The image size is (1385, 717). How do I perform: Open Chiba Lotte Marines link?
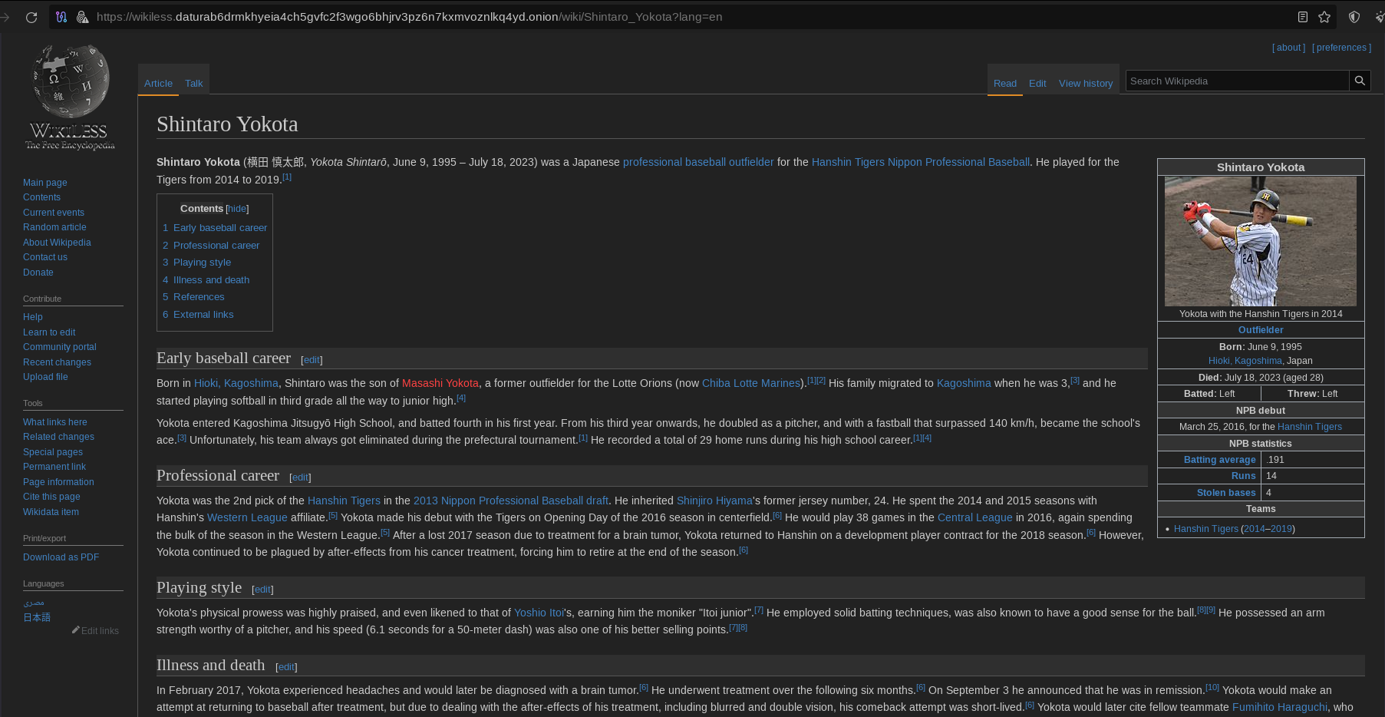coord(751,383)
